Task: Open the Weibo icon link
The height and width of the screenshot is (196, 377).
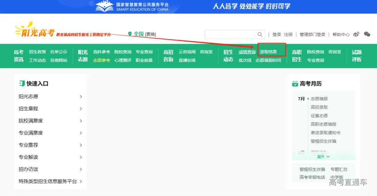Action: (x=356, y=34)
